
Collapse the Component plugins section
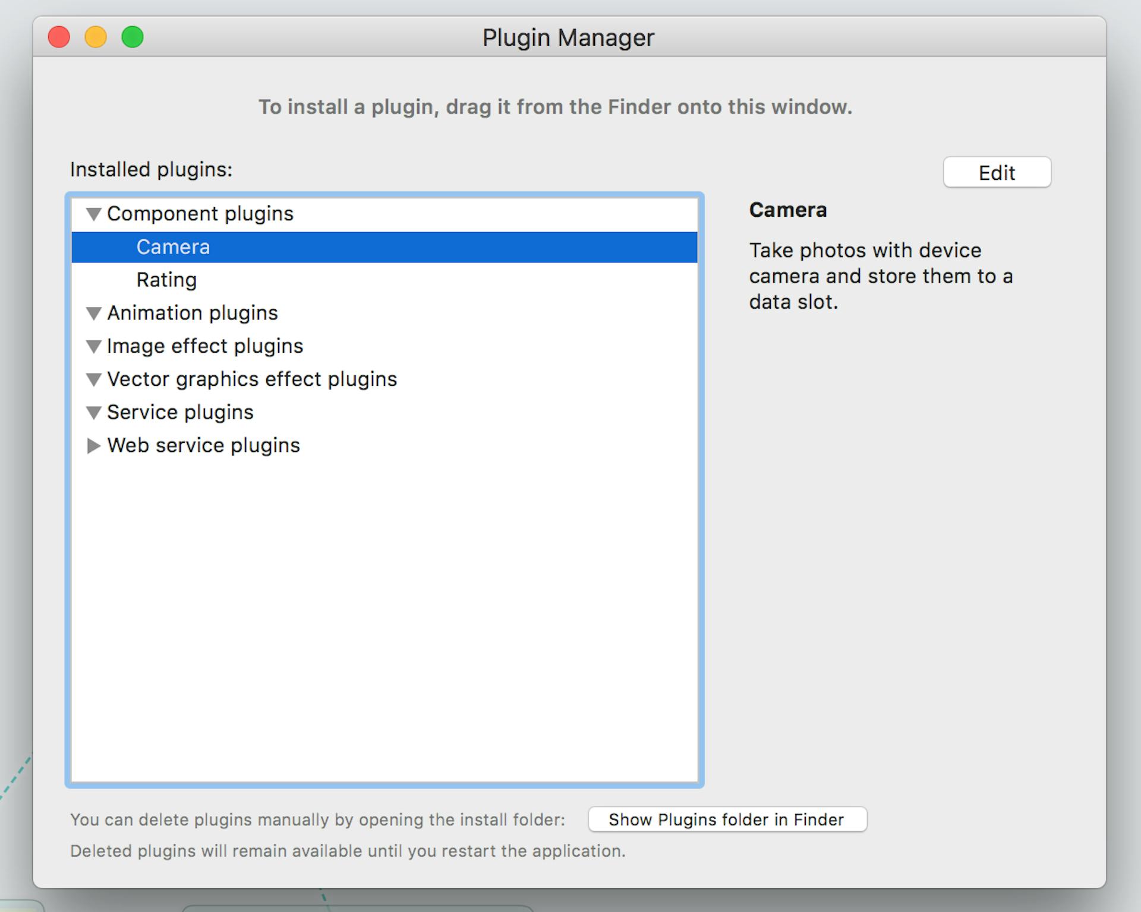point(94,214)
